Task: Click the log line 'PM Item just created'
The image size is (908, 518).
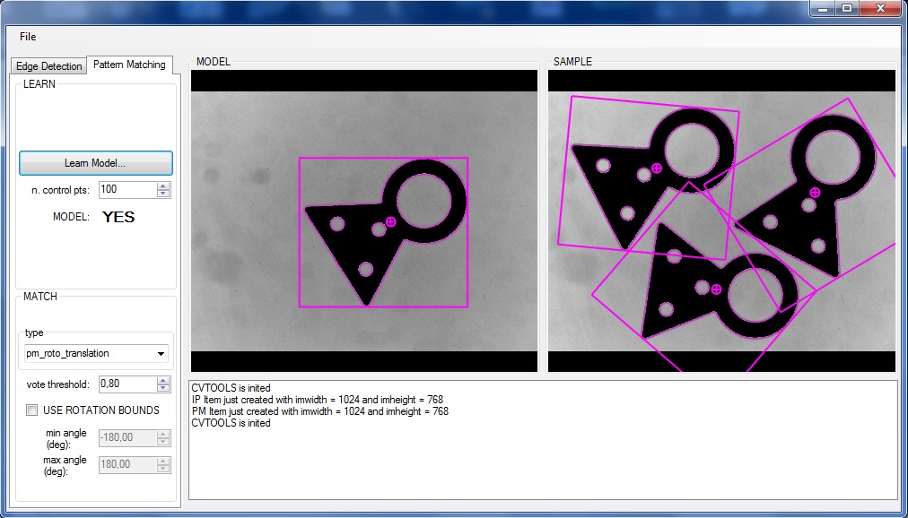Action: coord(319,411)
